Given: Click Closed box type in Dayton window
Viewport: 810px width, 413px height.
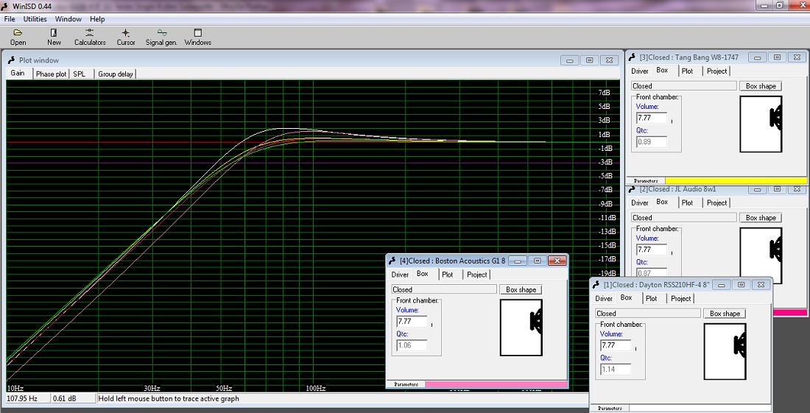Looking at the screenshot, I should 648,314.
